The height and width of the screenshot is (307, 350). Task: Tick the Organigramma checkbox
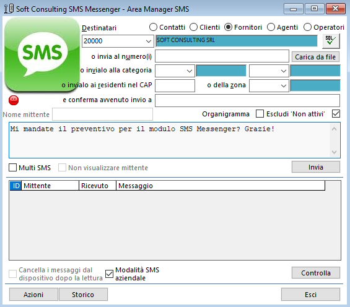(x=260, y=114)
